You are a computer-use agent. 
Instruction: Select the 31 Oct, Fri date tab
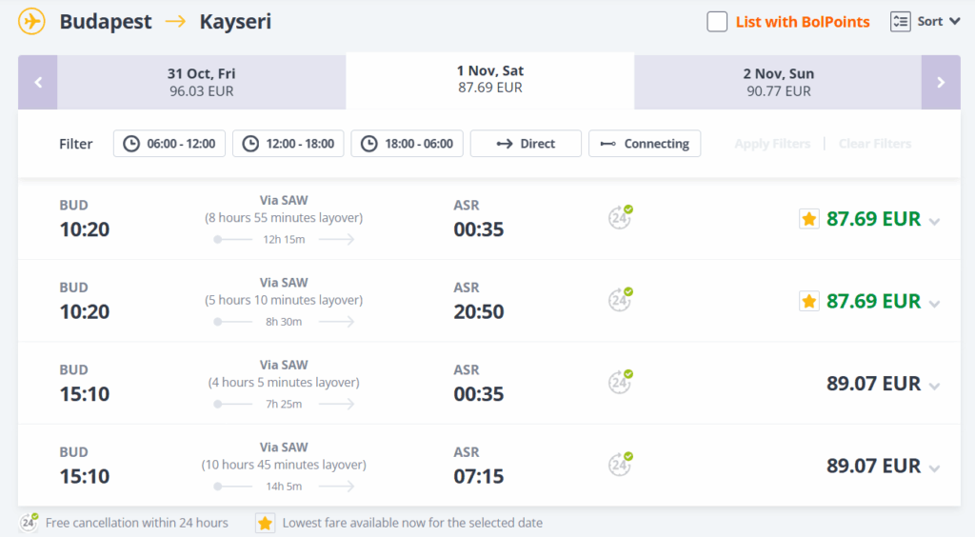[x=201, y=82]
